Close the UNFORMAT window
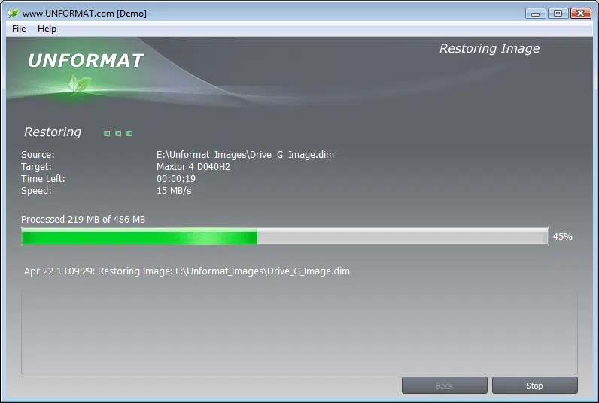The image size is (599, 403). pyautogui.click(x=581, y=14)
